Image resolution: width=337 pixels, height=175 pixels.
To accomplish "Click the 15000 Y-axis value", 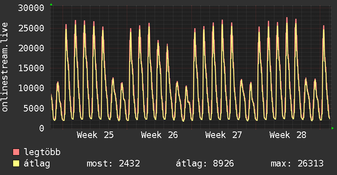I will pos(31,68).
